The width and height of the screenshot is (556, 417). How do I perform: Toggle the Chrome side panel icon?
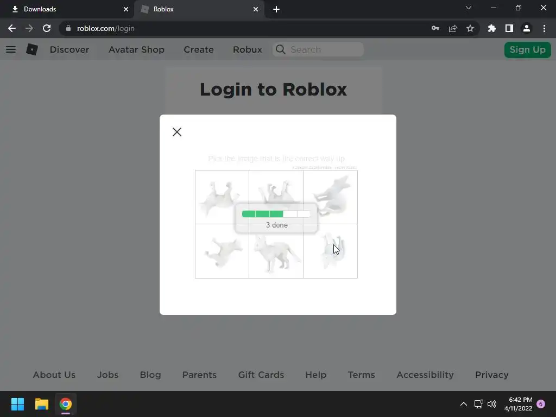(509, 28)
